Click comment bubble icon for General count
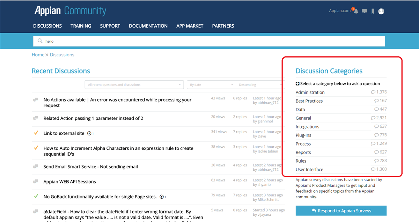 [x=373, y=118]
